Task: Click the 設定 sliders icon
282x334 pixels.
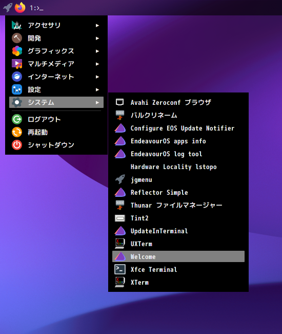Action: [17, 89]
